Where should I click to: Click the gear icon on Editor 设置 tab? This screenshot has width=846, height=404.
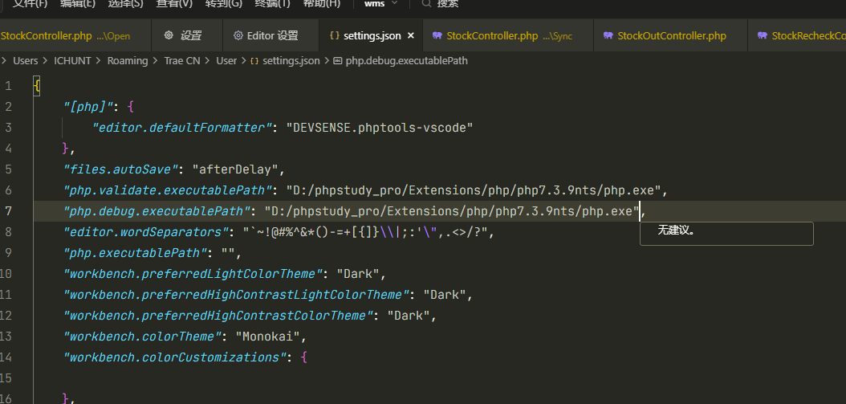[x=238, y=35]
